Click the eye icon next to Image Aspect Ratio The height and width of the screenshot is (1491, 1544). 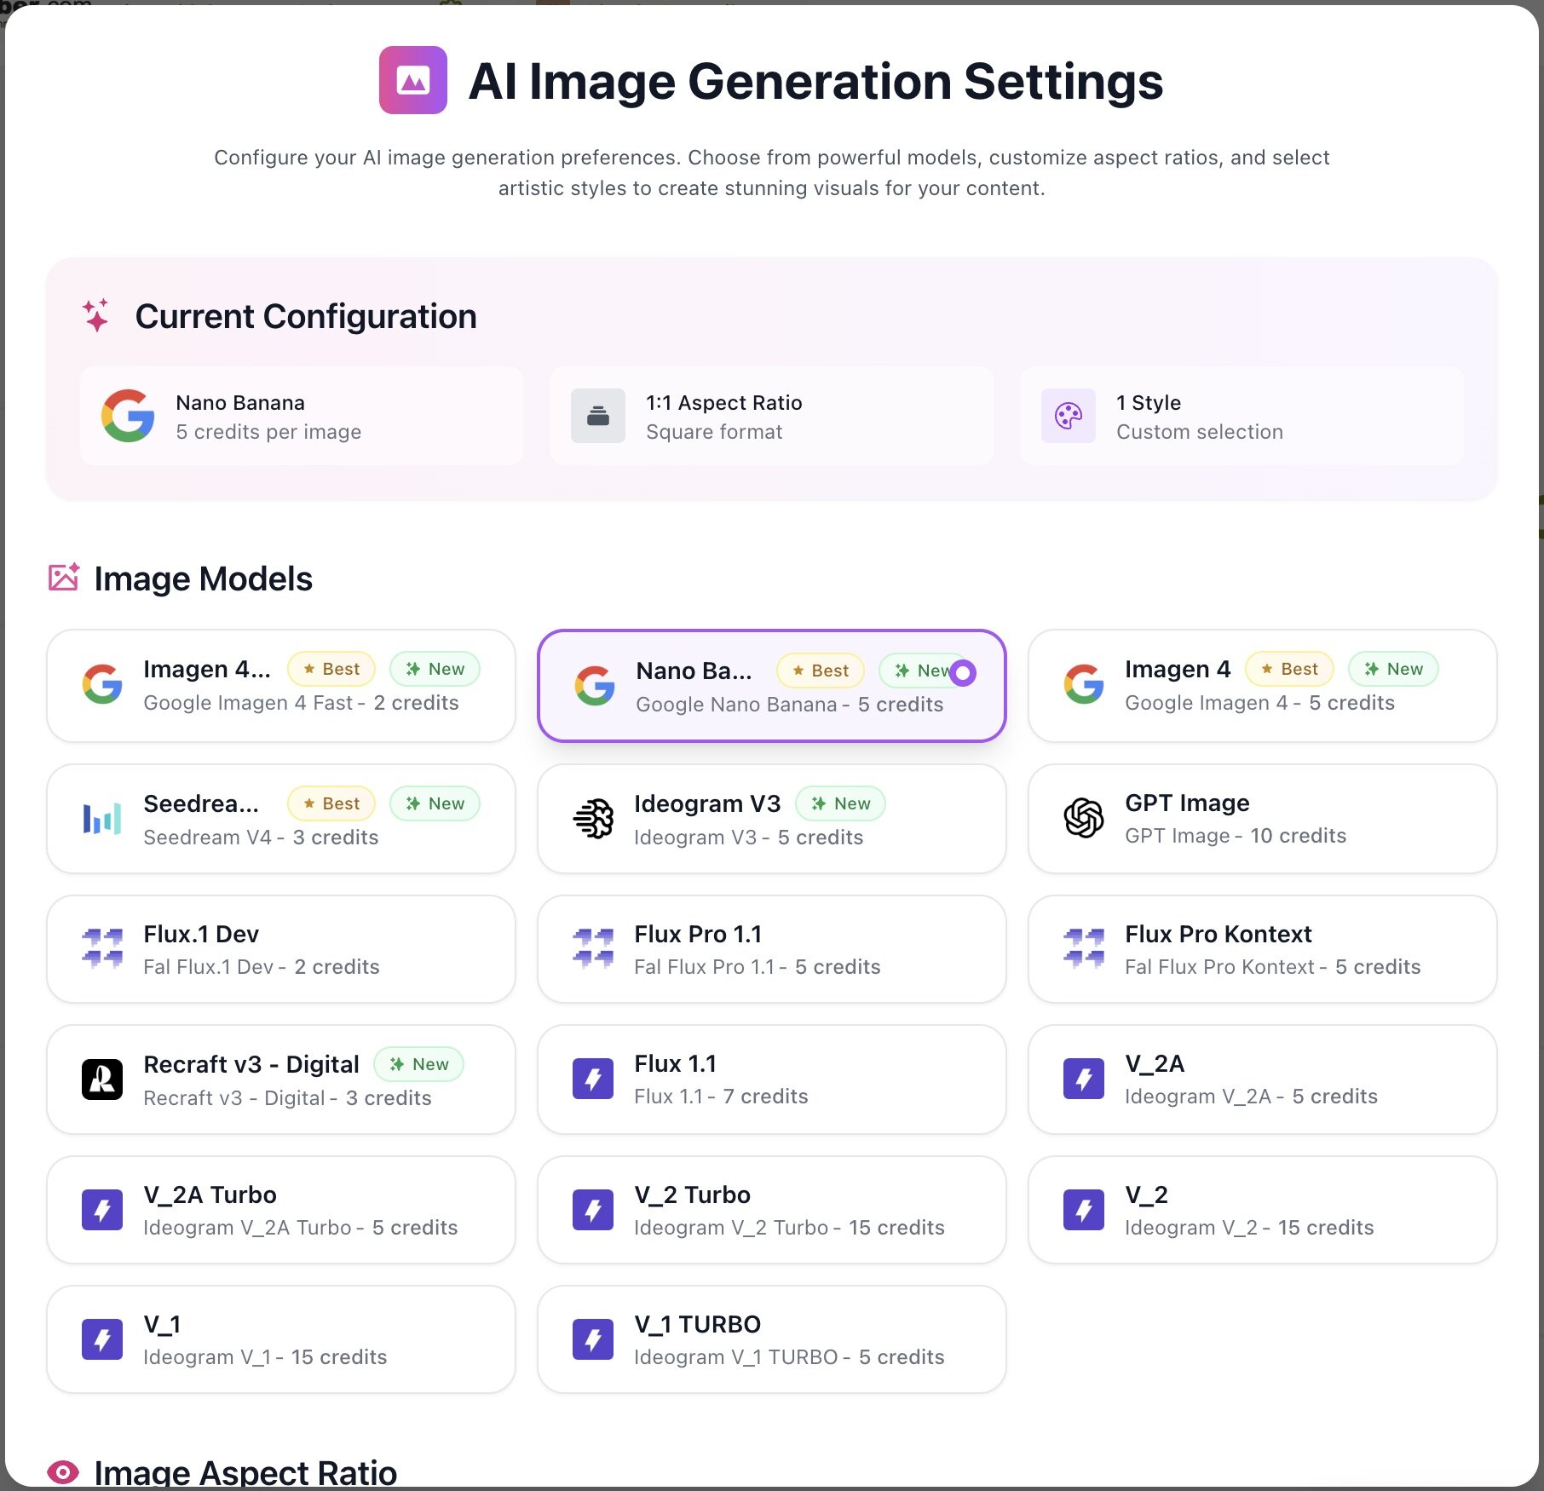pos(63,1471)
